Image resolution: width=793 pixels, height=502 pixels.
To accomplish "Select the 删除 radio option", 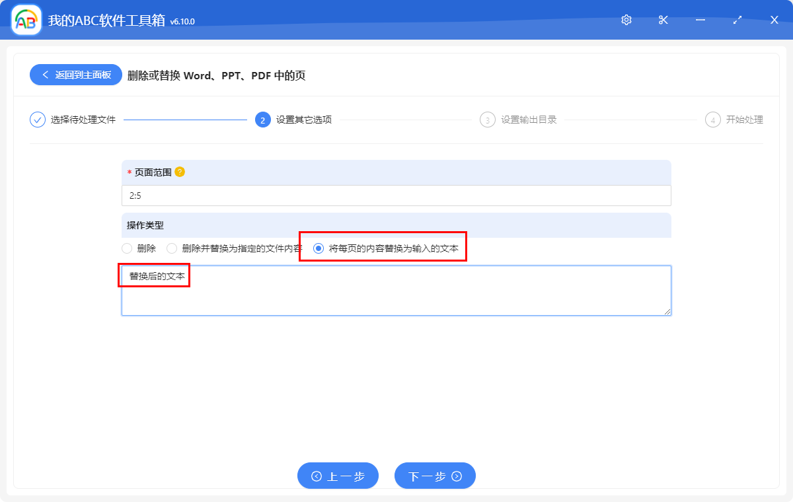I will pyautogui.click(x=128, y=248).
